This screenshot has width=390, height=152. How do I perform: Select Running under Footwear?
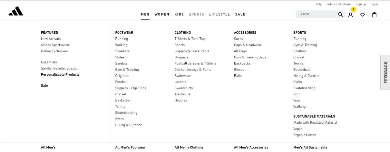[122, 39]
